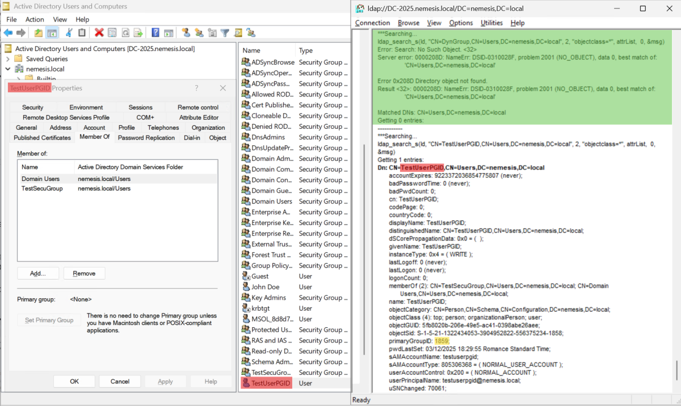
Task: Open the Connection menu in ldp
Action: 372,23
